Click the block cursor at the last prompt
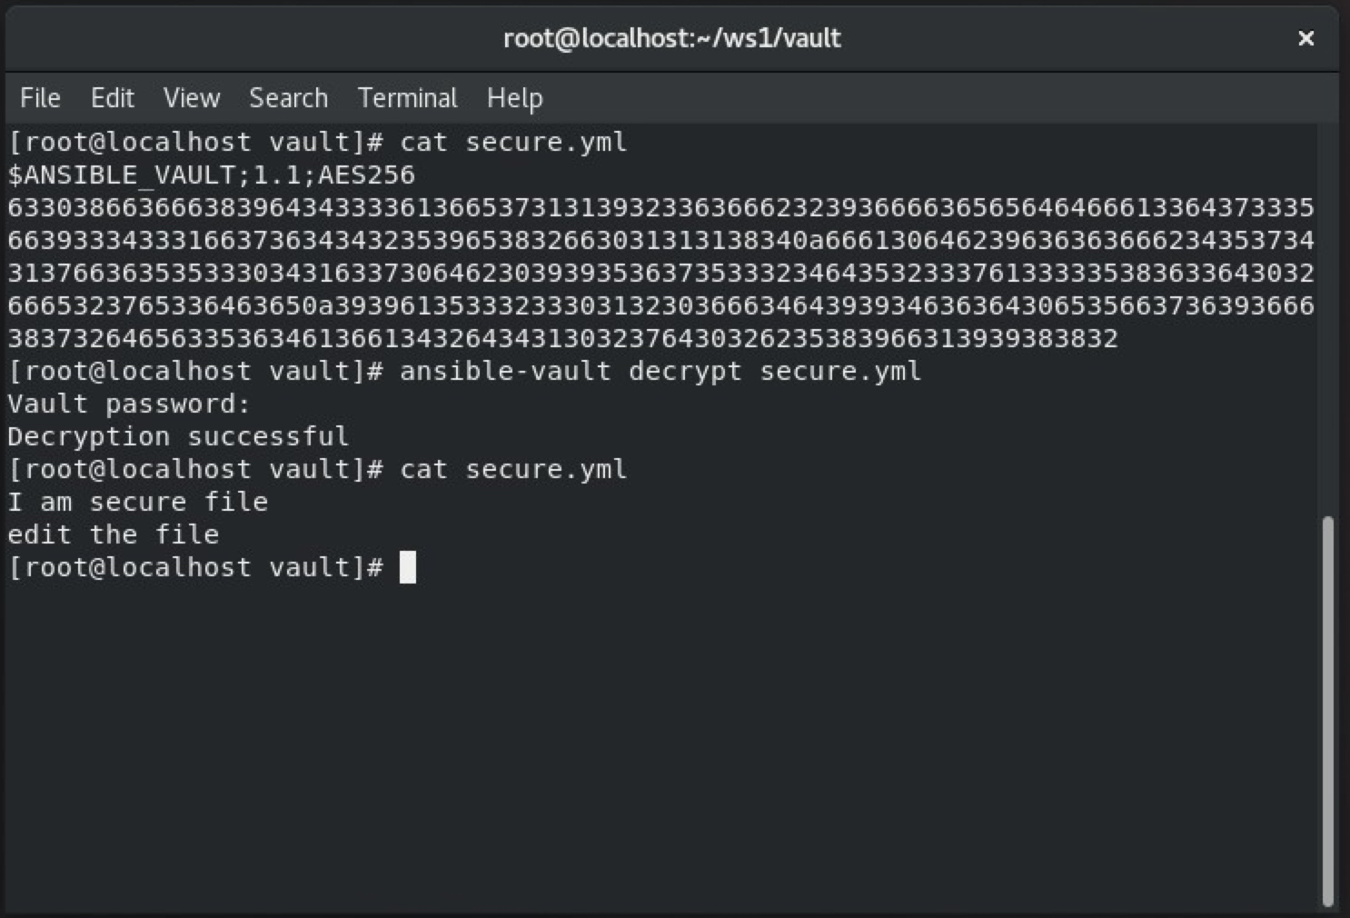The width and height of the screenshot is (1350, 918). (x=408, y=567)
